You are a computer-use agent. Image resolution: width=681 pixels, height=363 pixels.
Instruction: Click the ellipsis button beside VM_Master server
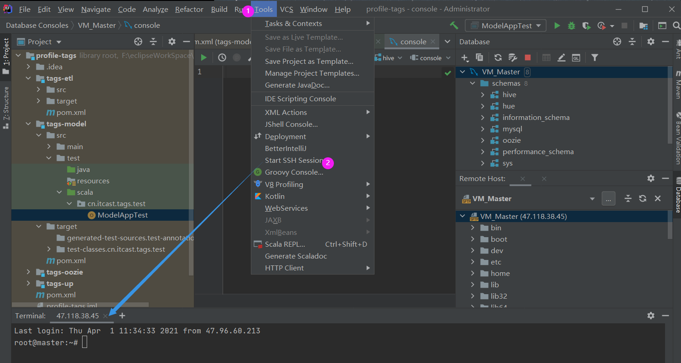(x=608, y=199)
